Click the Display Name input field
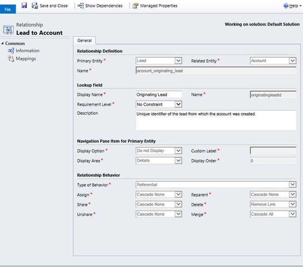Image resolution: width=303 pixels, height=267 pixels. [x=159, y=94]
